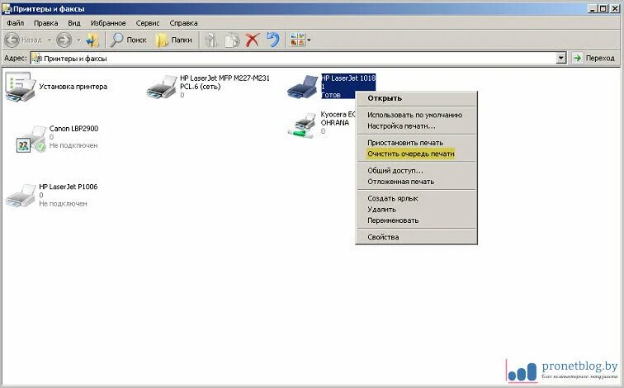Choose Общий доступ… menu entry
The height and width of the screenshot is (388, 624).
pyautogui.click(x=416, y=171)
